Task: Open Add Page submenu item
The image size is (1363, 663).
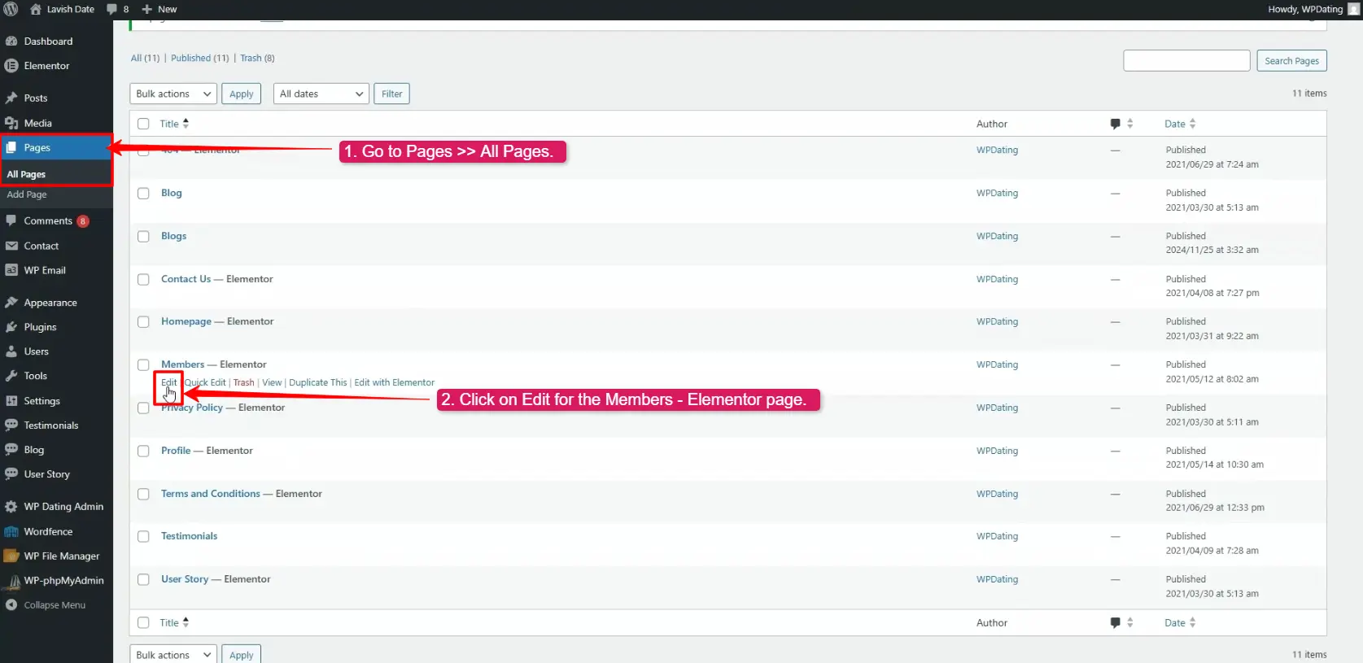Action: point(27,194)
